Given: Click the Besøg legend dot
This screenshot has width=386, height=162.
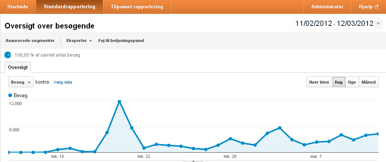Looking at the screenshot, I should pos(10,95).
